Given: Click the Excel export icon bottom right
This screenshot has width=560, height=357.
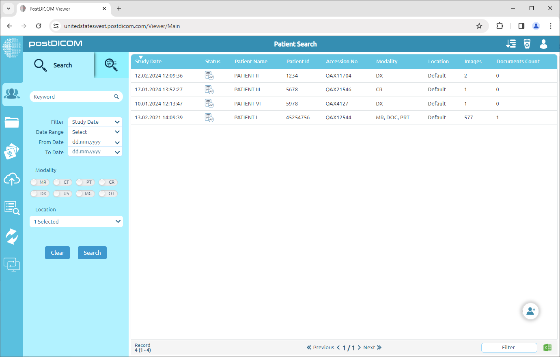Looking at the screenshot, I should tap(547, 347).
